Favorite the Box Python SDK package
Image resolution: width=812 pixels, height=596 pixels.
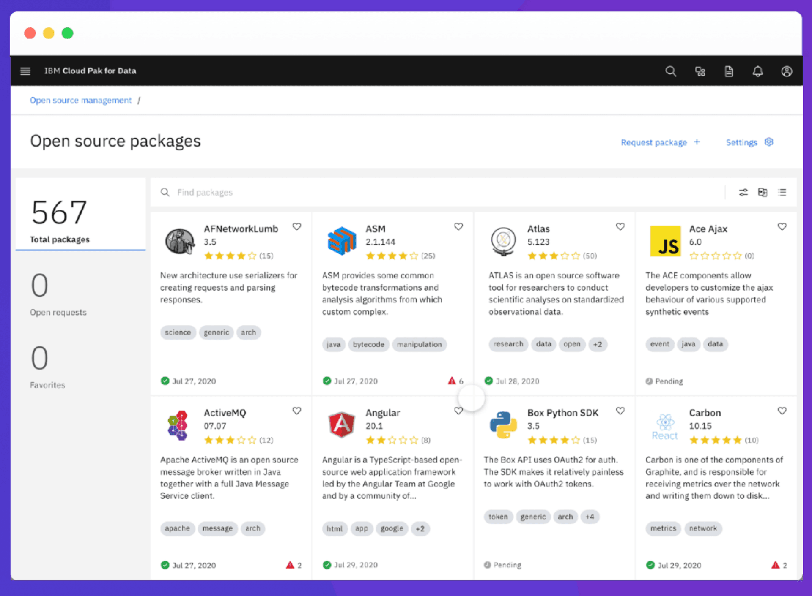tap(620, 411)
